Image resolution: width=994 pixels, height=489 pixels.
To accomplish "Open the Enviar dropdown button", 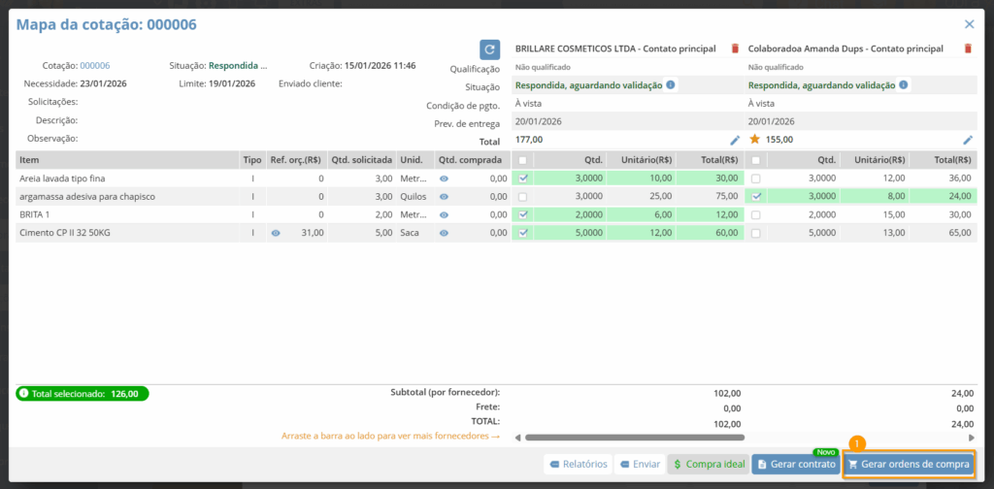I will 640,465.
